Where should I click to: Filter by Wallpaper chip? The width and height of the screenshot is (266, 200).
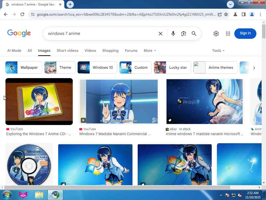[x=24, y=67]
